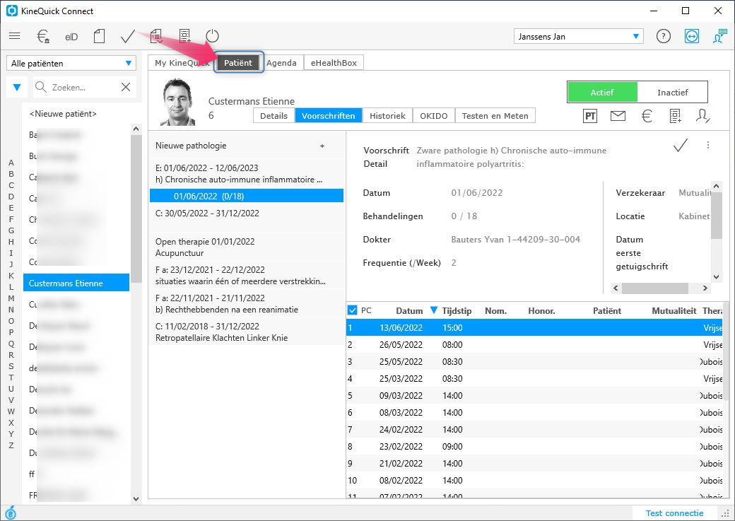735x521 pixels.
Task: Add new pathology with plus icon
Action: (322, 146)
